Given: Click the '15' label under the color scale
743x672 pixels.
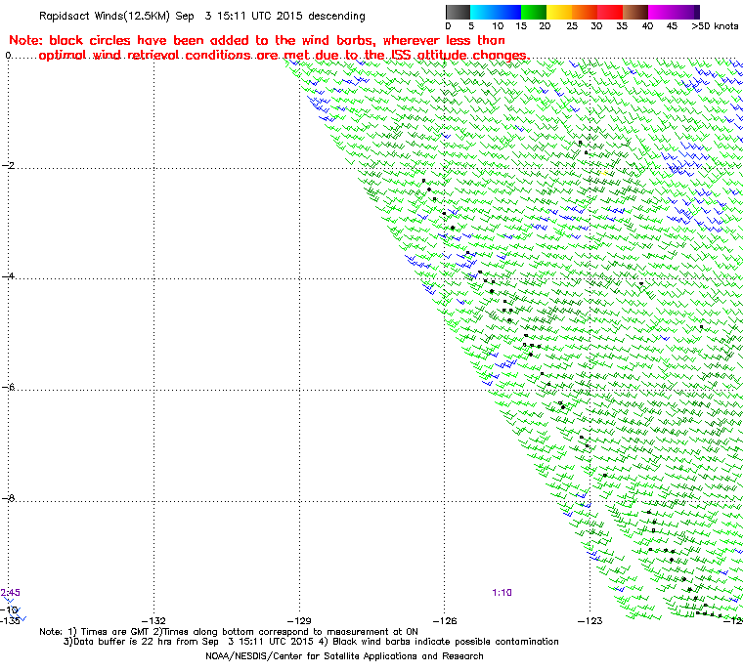Looking at the screenshot, I should tap(521, 26).
